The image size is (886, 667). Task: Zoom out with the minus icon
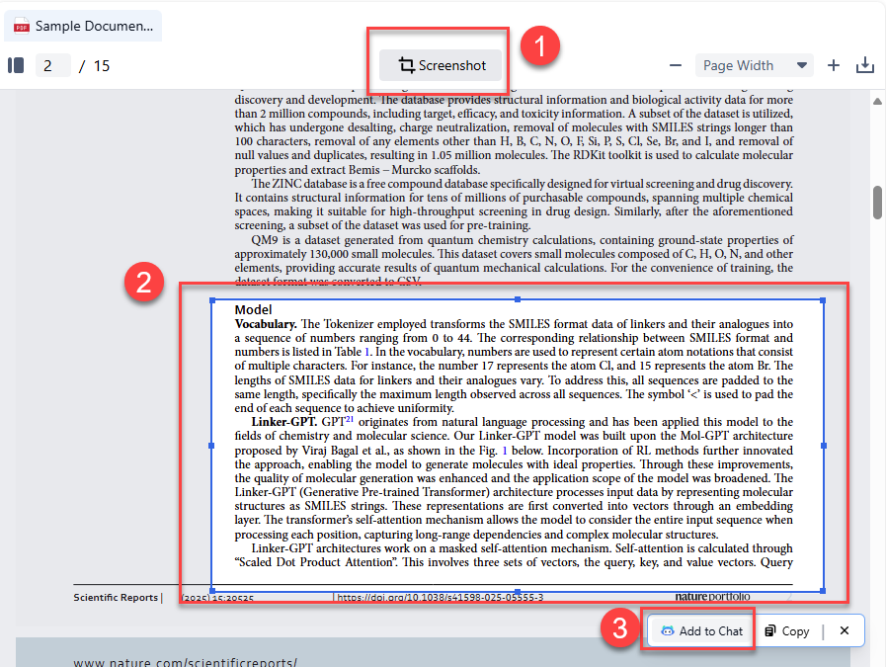pyautogui.click(x=676, y=65)
